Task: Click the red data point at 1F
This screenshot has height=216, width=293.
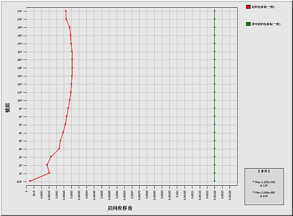Action: pyautogui.click(x=49, y=173)
